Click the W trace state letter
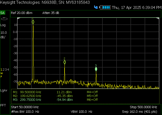The height and width of the screenshot is (115, 162). coord(2,73)
